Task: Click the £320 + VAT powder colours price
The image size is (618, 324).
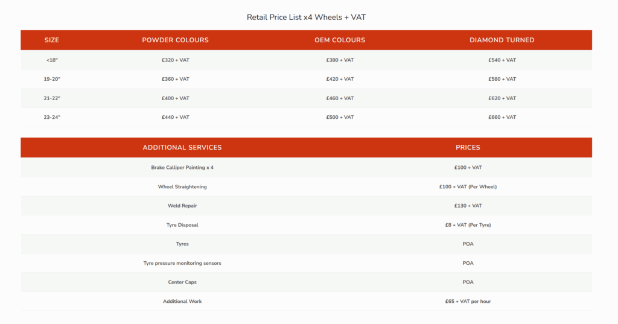Action: click(x=175, y=60)
